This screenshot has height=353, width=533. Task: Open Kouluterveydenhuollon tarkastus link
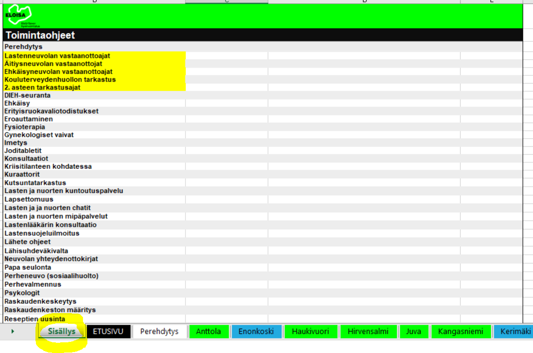(60, 79)
